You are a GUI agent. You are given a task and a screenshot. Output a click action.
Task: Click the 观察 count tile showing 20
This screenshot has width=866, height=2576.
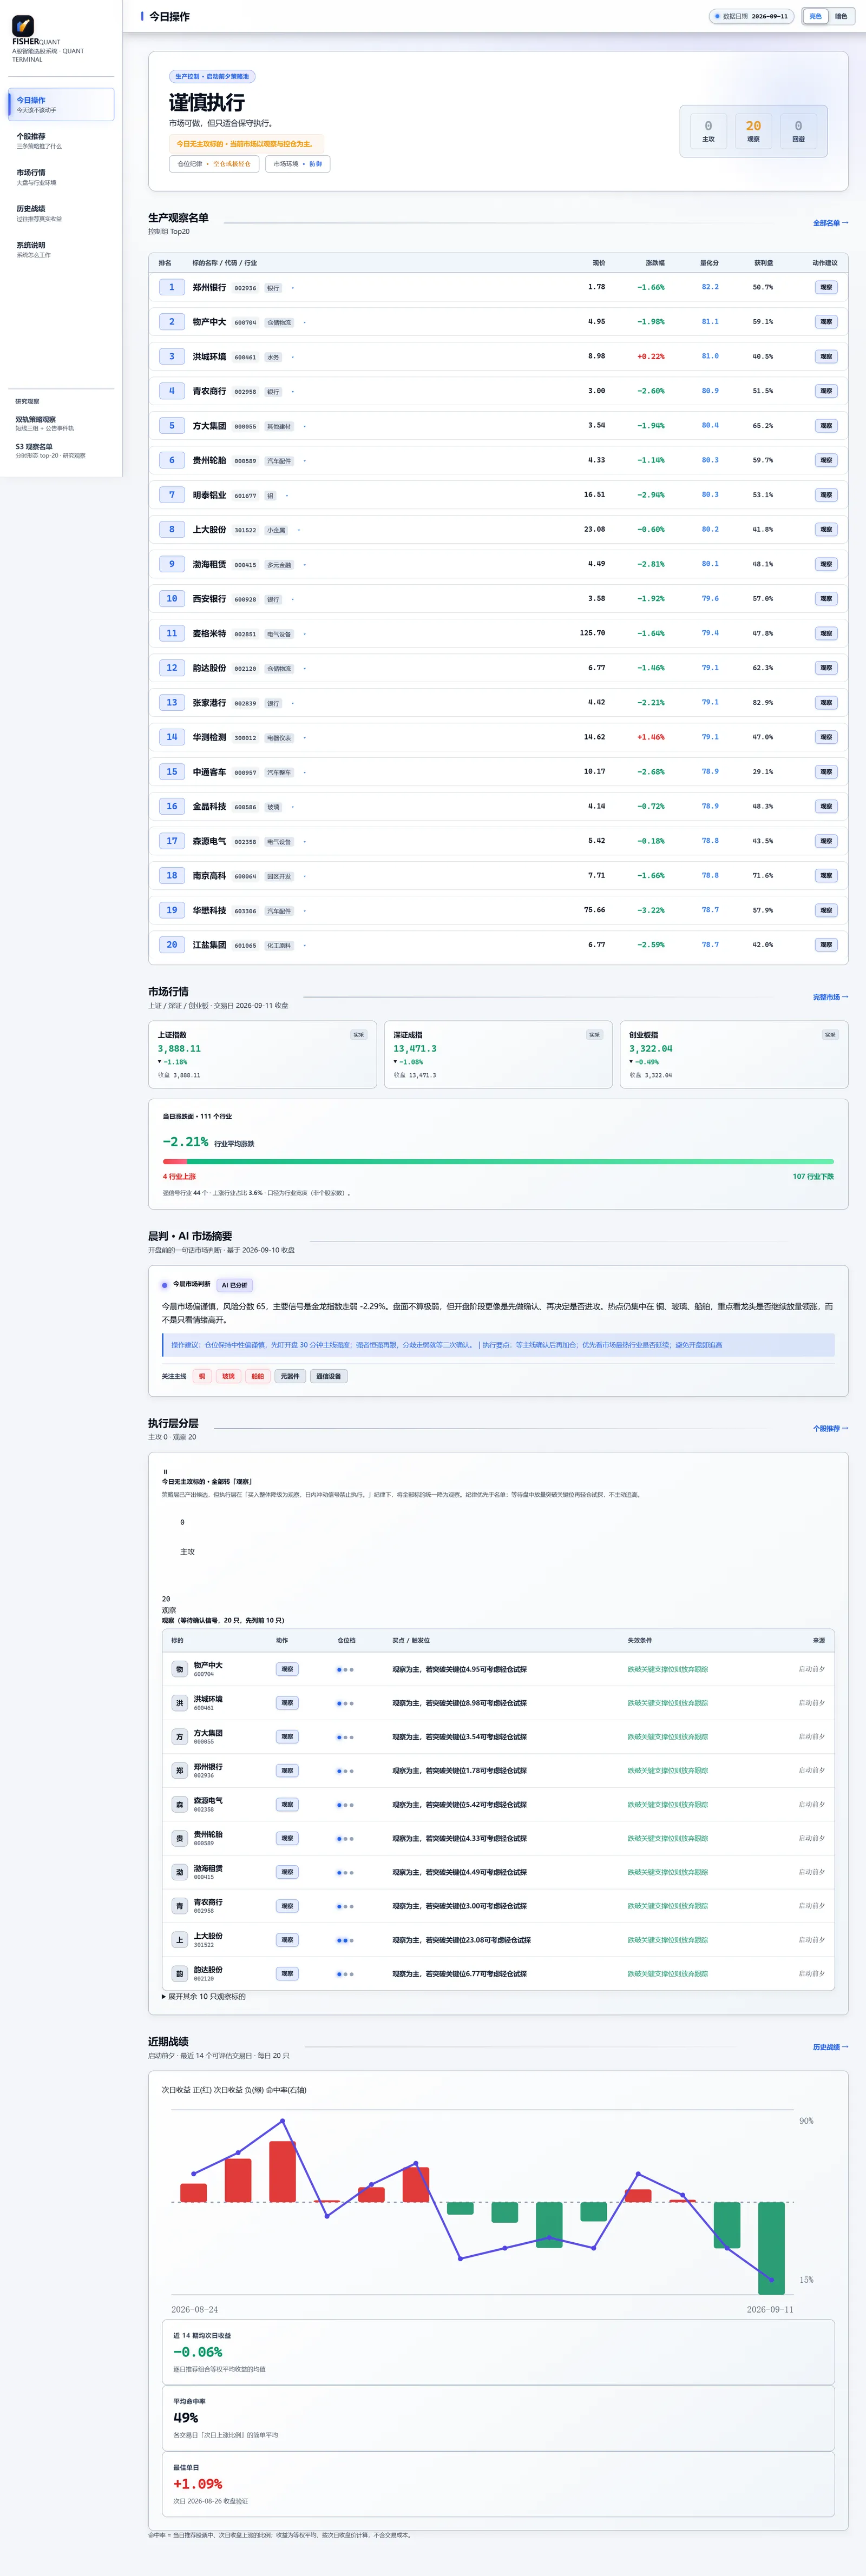pyautogui.click(x=753, y=130)
